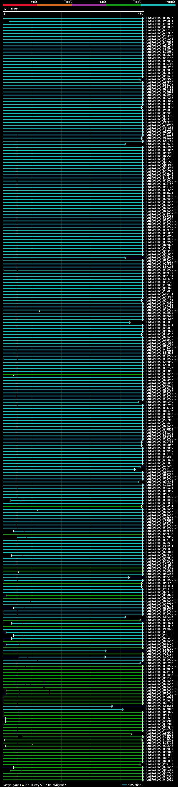Select hit label UniRef100_Q6C955
This screenshot has width=178, height=787.
pyautogui.click(x=160, y=663)
